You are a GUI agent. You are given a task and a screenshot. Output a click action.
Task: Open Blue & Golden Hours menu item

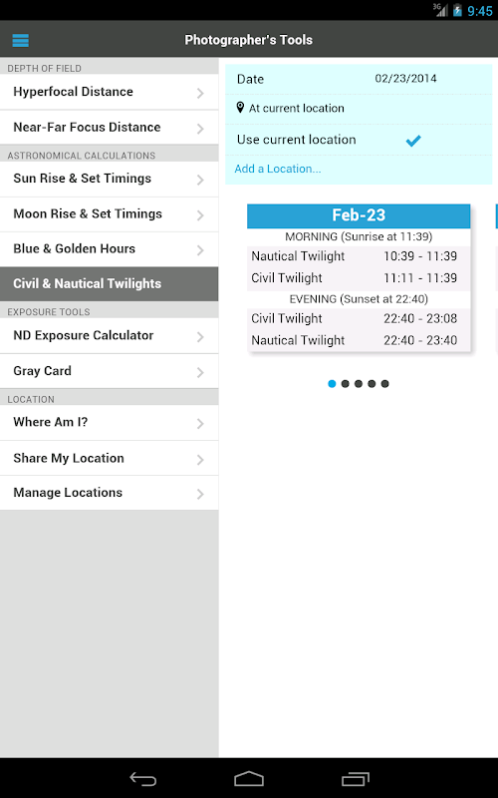tap(110, 248)
